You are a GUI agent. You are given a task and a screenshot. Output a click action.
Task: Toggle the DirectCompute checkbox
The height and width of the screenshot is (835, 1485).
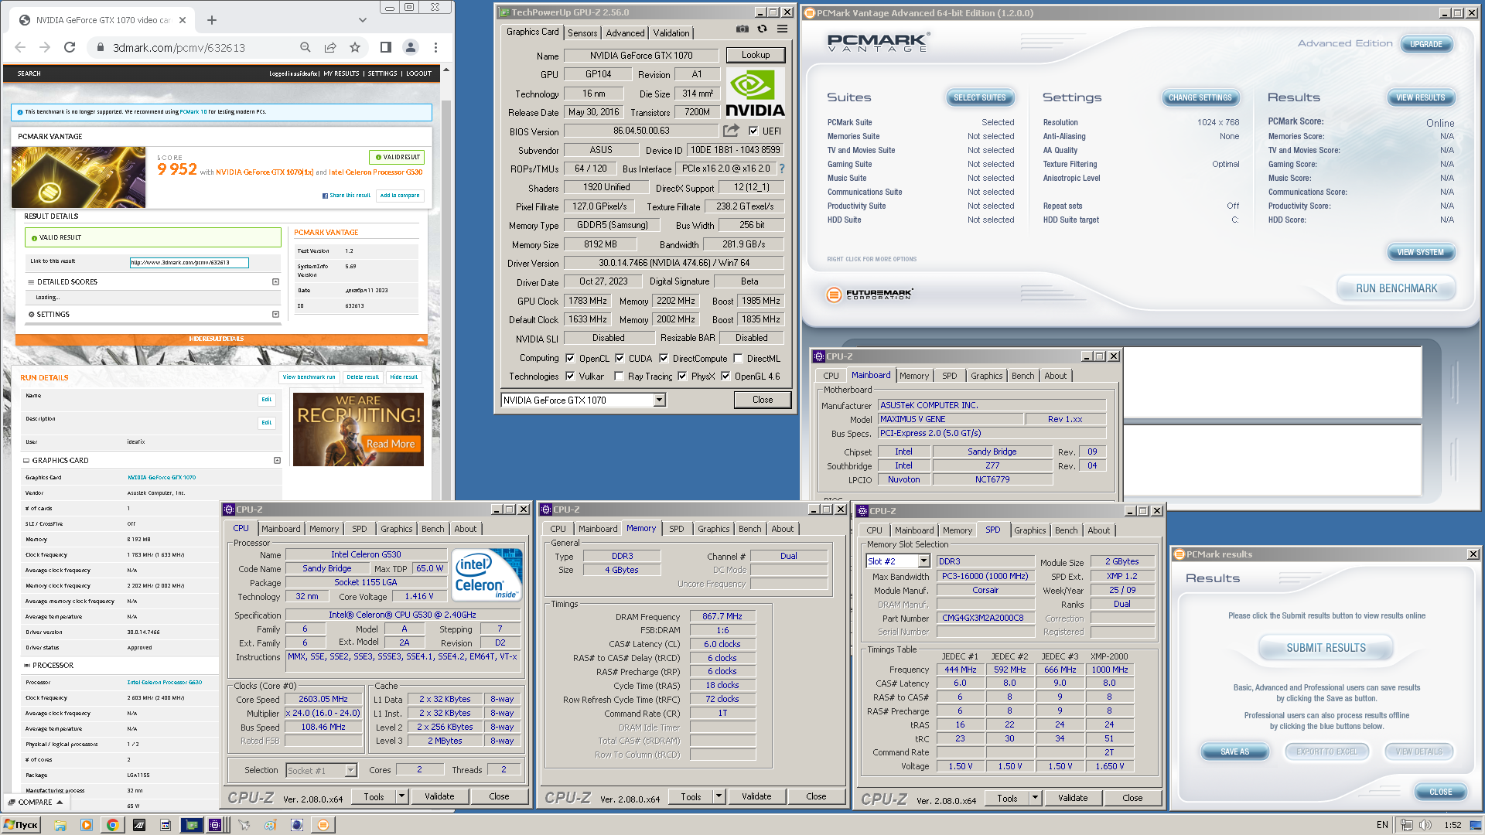point(664,359)
